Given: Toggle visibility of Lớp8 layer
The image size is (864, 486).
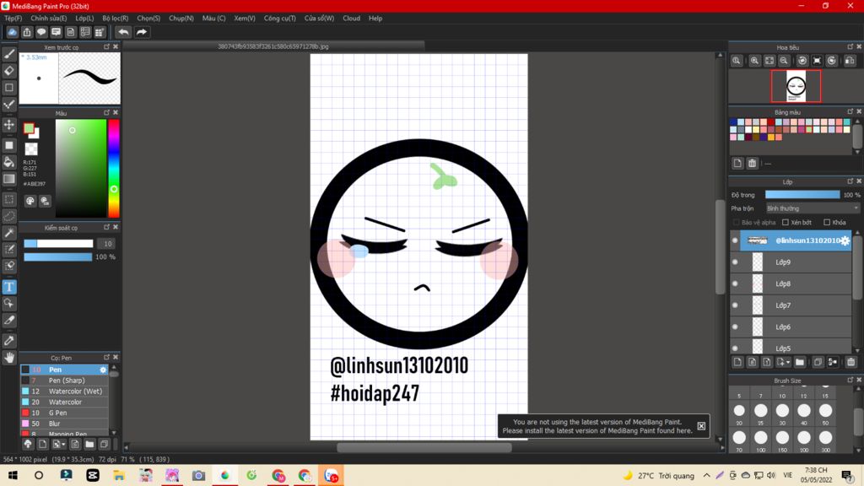Looking at the screenshot, I should (735, 283).
